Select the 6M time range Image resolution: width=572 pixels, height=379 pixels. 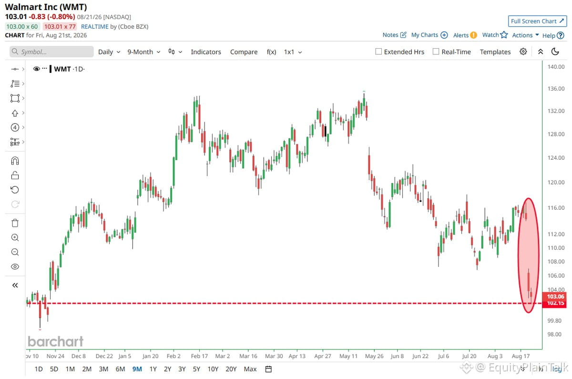[x=120, y=369]
